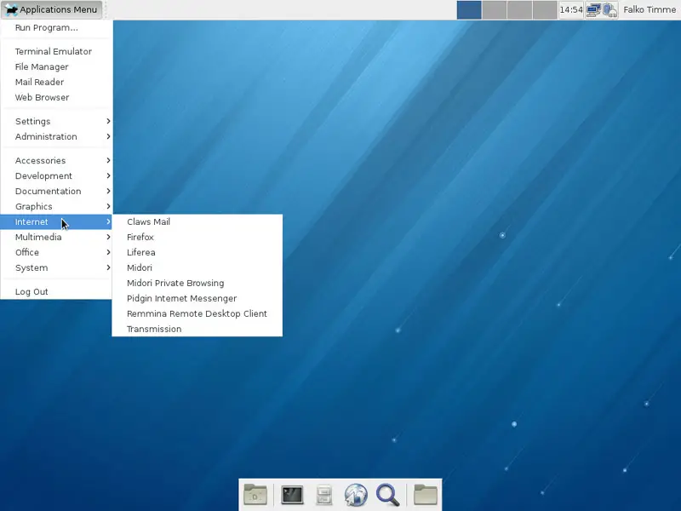This screenshot has width=681, height=511.
Task: Click the highlighted Internet menu entry
Action: pos(56,221)
